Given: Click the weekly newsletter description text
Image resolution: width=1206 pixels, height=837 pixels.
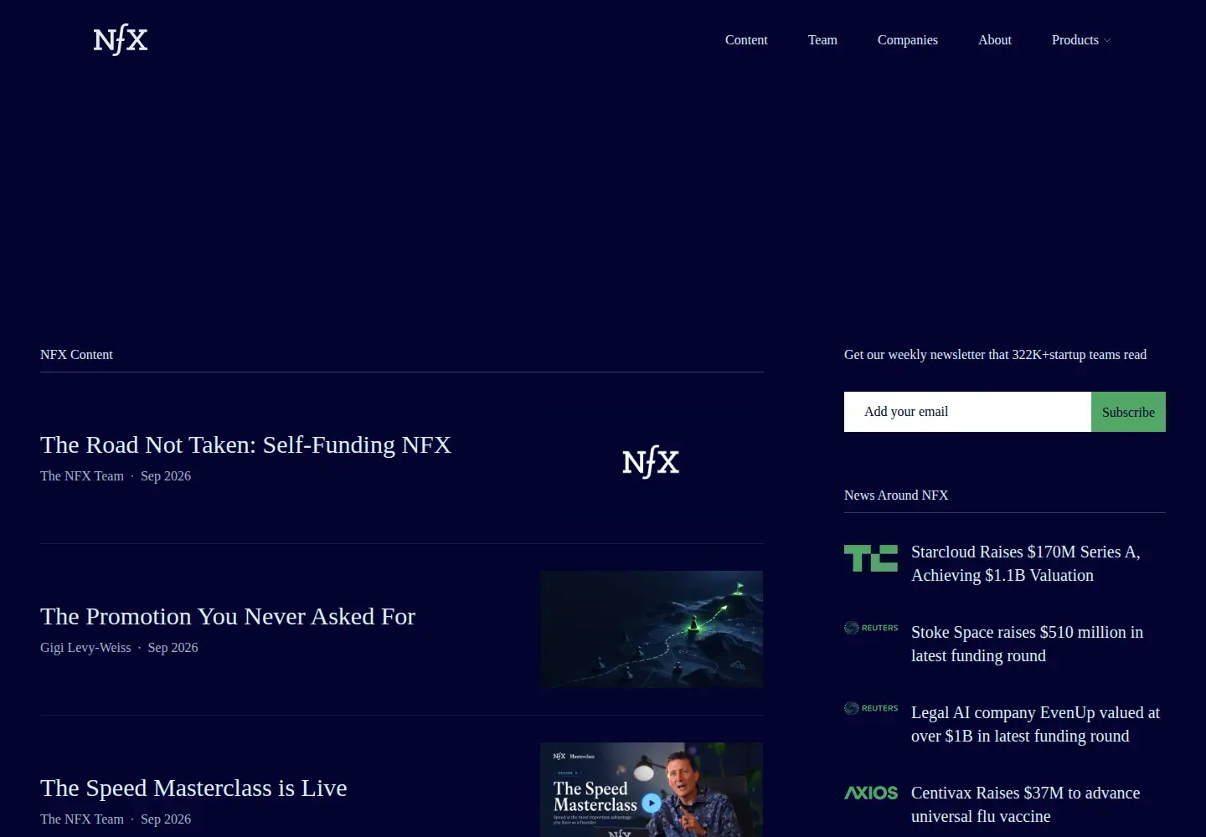Looking at the screenshot, I should (995, 355).
